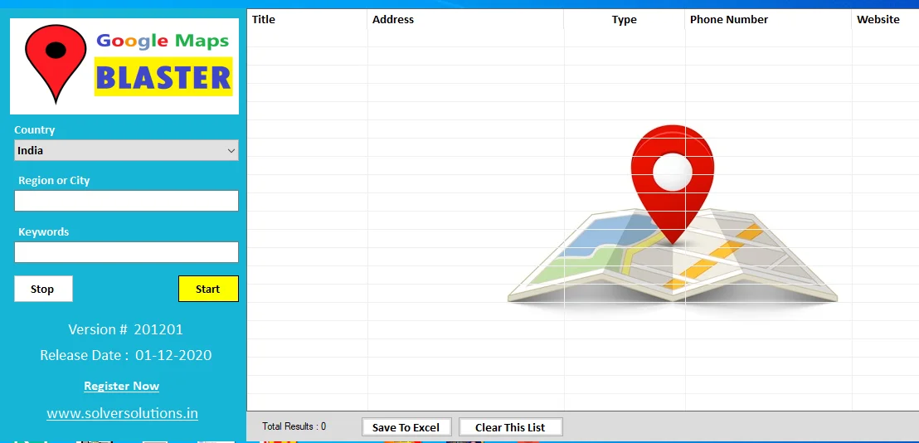
Task: Click the Website column header
Action: 878,19
